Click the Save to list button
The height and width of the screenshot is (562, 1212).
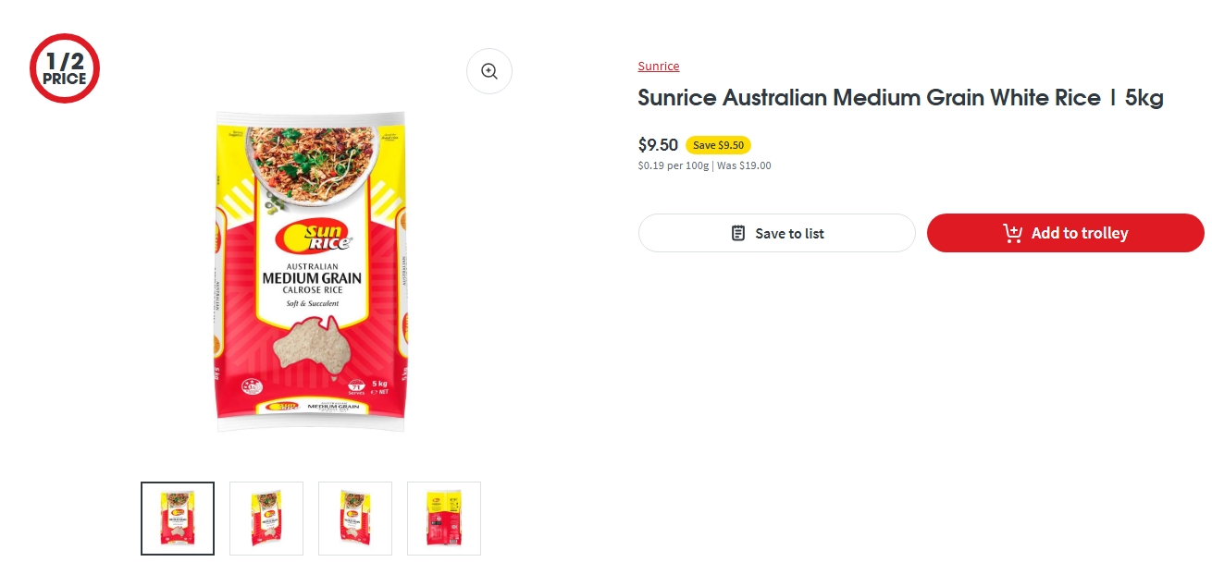(x=776, y=233)
